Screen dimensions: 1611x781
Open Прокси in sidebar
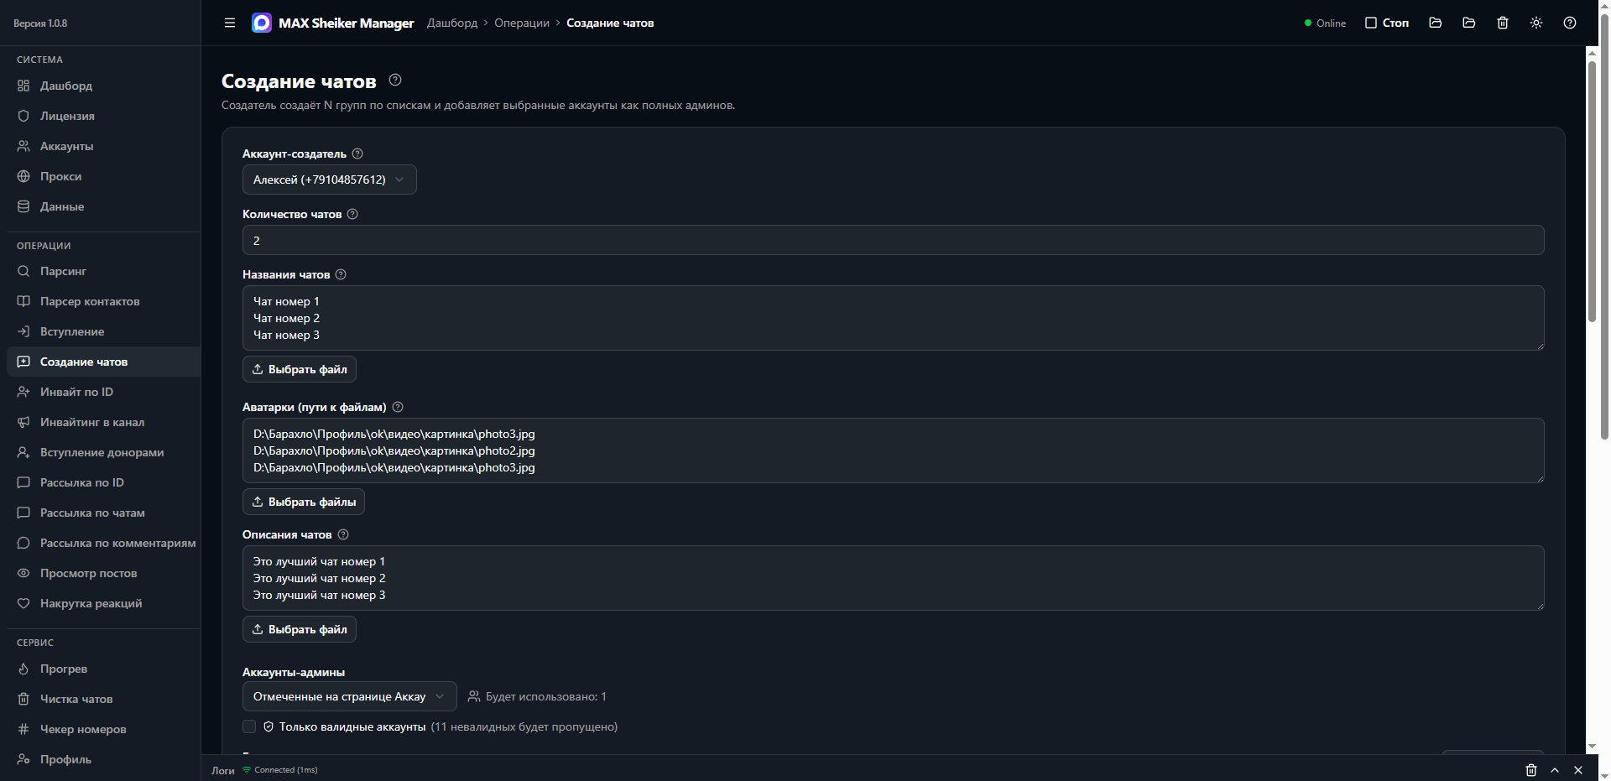coord(103,176)
